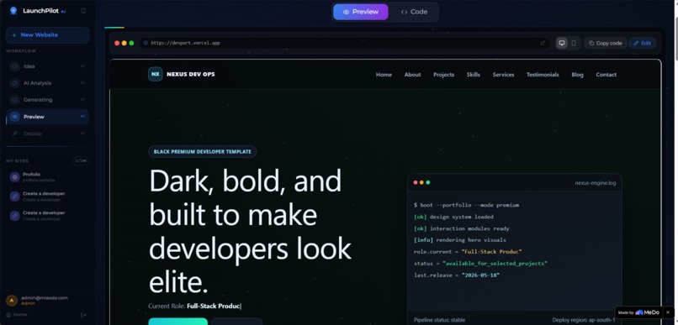This screenshot has height=325, width=678.
Task: Click the Home house icon in sidebar
Action: tap(8, 315)
